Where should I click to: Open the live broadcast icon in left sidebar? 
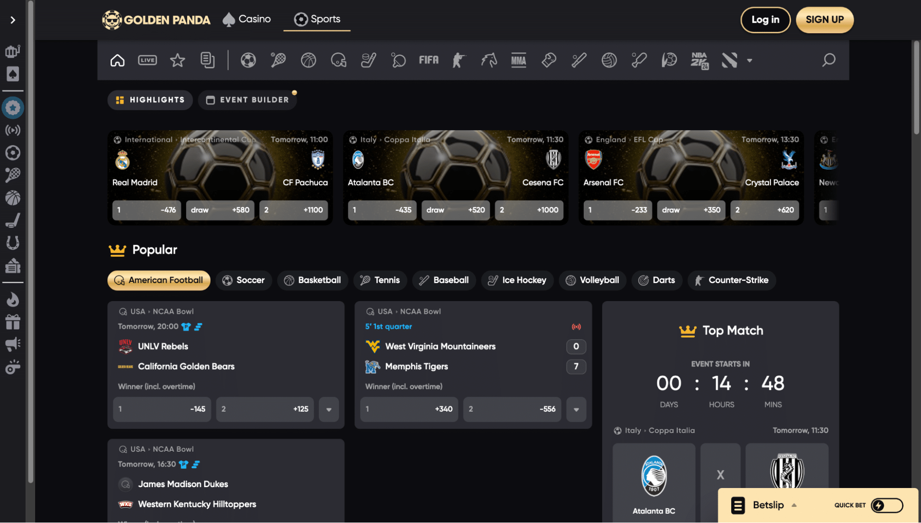tap(13, 130)
